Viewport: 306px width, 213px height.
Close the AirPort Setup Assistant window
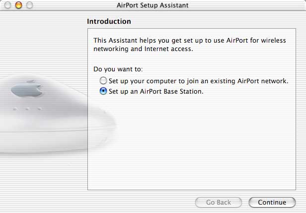point(7,5)
